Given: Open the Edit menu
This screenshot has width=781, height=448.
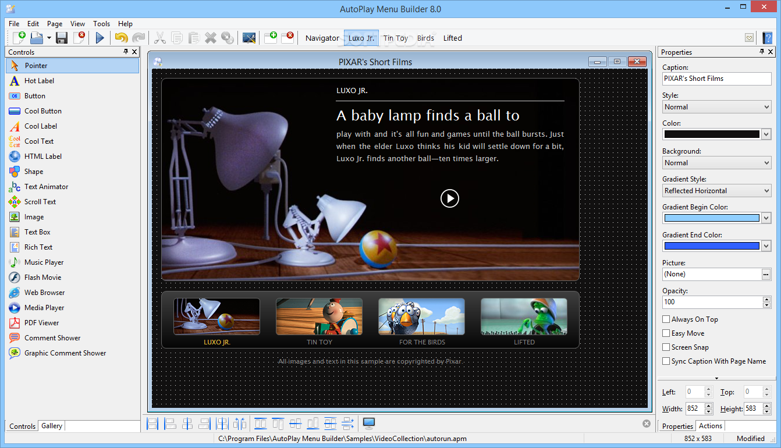Looking at the screenshot, I should pyautogui.click(x=33, y=24).
